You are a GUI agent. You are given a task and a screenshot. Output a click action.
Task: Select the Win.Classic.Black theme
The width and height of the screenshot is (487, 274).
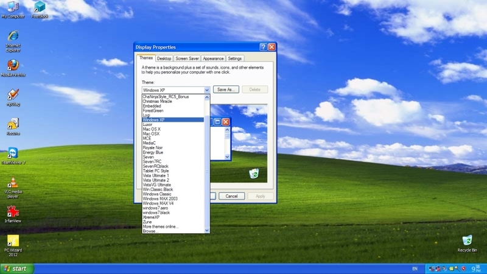[173, 189]
